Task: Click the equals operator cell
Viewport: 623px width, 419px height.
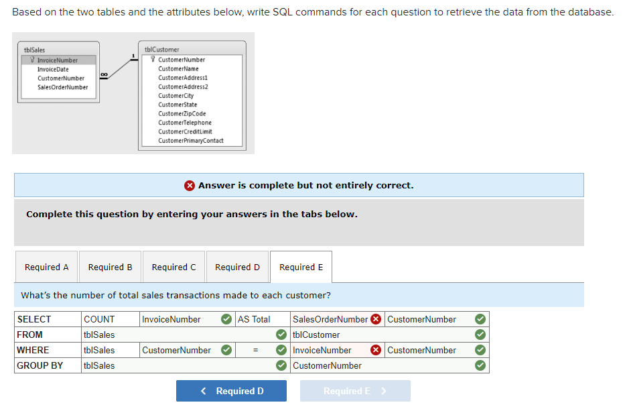Action: [263, 350]
